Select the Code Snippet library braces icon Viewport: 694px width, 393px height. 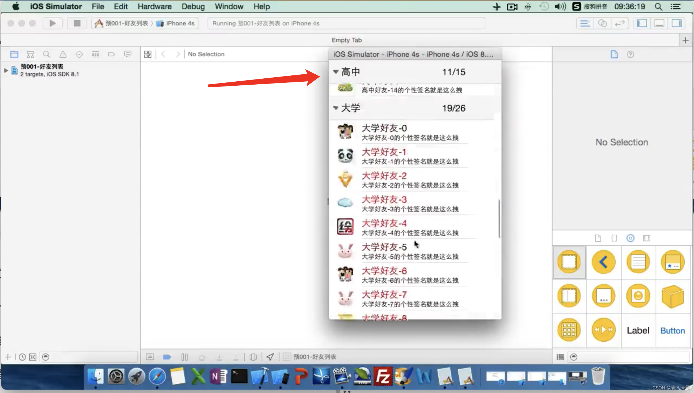click(614, 238)
